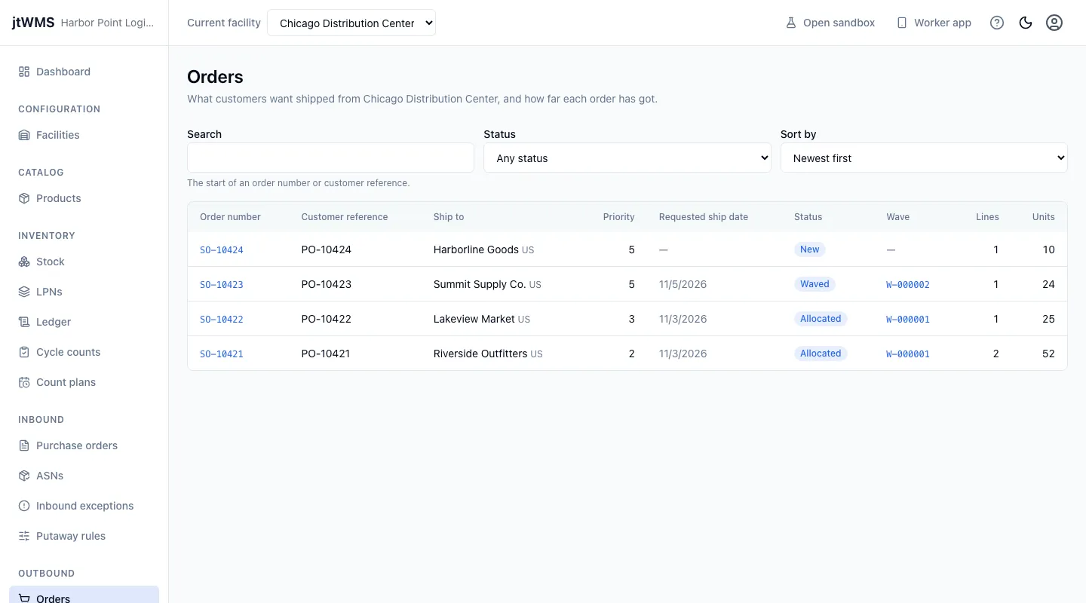Toggle dark mode with moon icon
Screen dimensions: 1086x603
click(1026, 23)
